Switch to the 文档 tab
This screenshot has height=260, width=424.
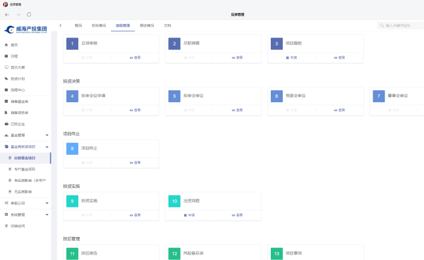(167, 25)
